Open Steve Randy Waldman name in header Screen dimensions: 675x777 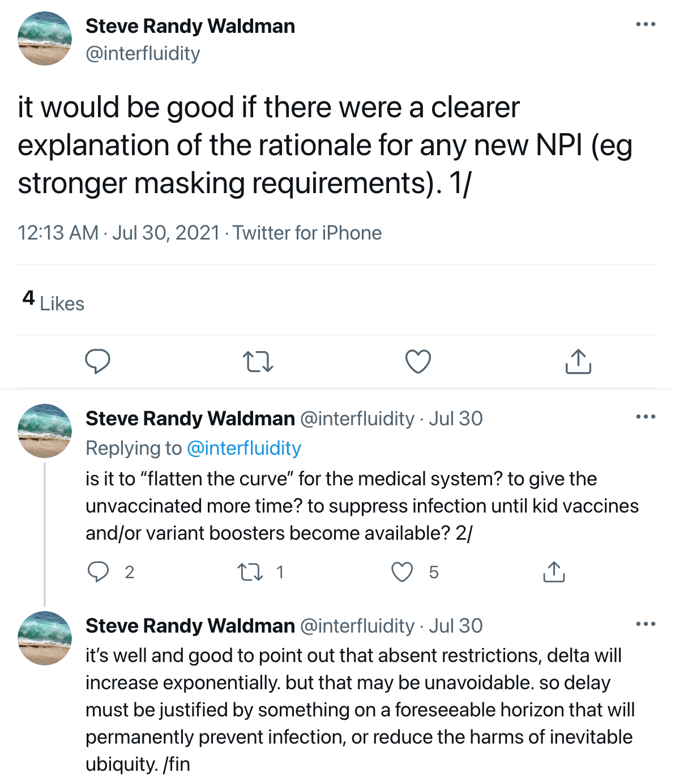[190, 26]
